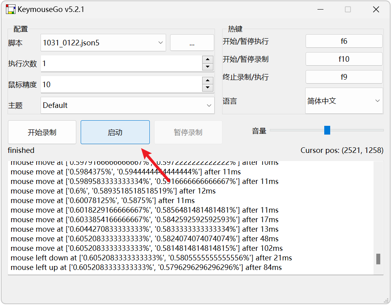Increase execution count with the up arrow
Image resolution: width=391 pixels, height=305 pixels.
208,59
